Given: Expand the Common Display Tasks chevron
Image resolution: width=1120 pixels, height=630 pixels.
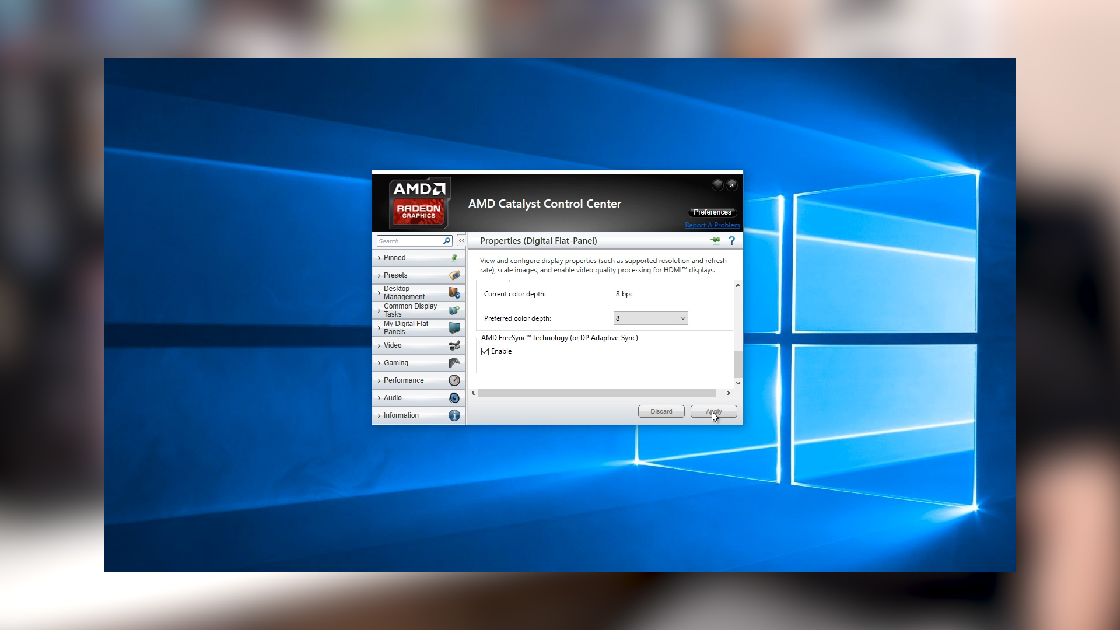Looking at the screenshot, I should pyautogui.click(x=379, y=310).
